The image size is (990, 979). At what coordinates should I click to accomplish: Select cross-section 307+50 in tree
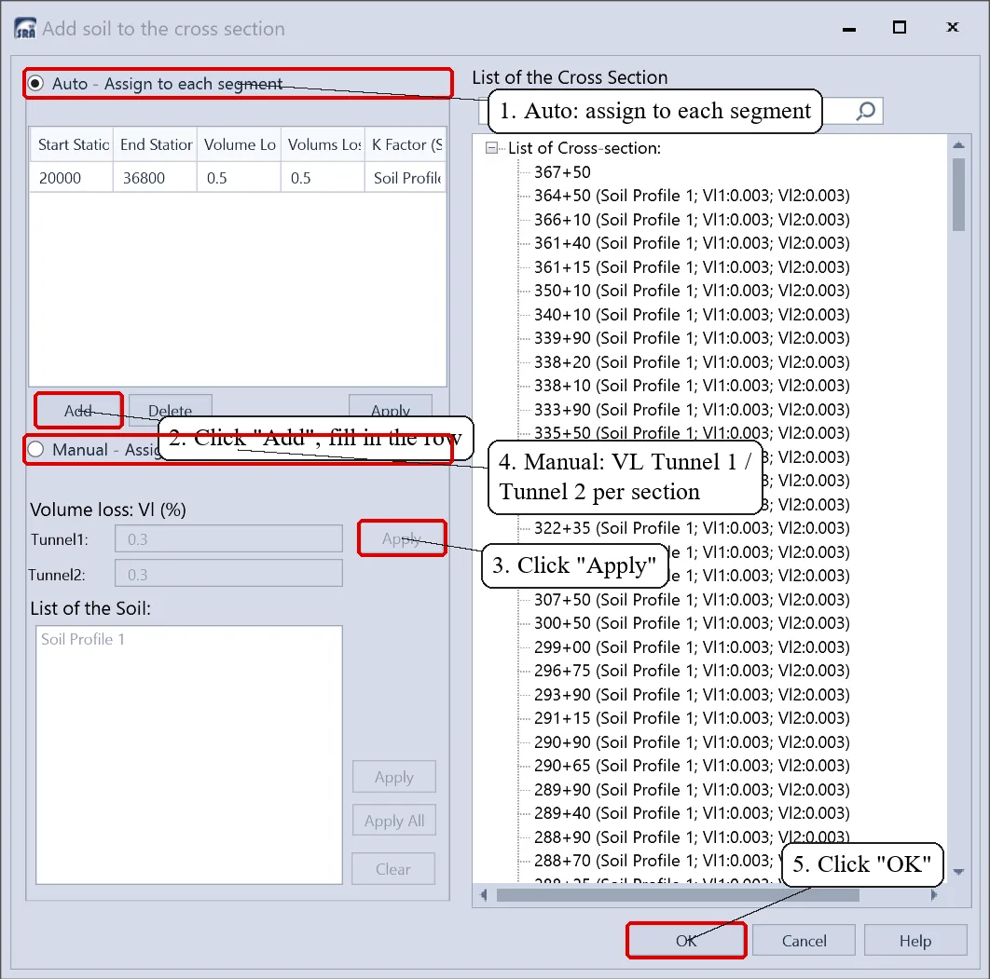[x=692, y=599]
